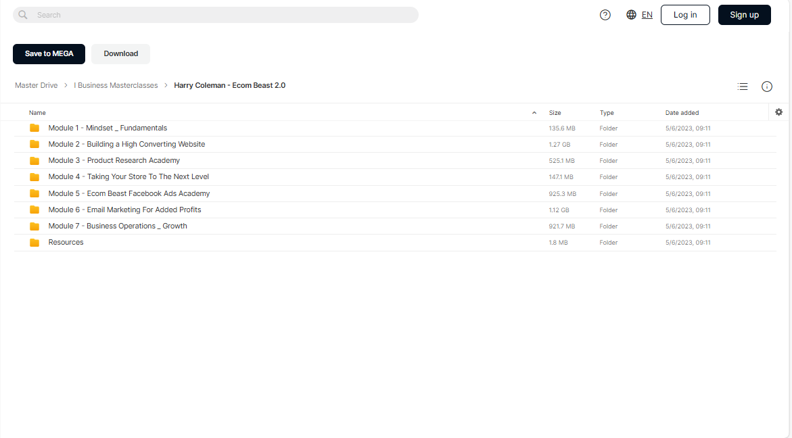
Task: Click the 1.12 GB size value
Action: pyautogui.click(x=559, y=210)
